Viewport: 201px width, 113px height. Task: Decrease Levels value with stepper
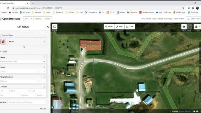40,71
